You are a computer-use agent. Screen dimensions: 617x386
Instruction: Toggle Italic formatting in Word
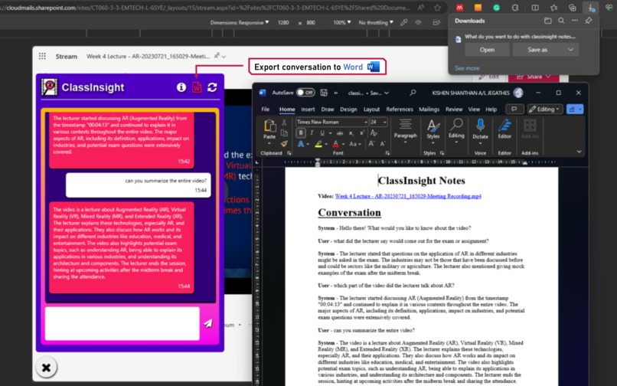tap(312, 133)
